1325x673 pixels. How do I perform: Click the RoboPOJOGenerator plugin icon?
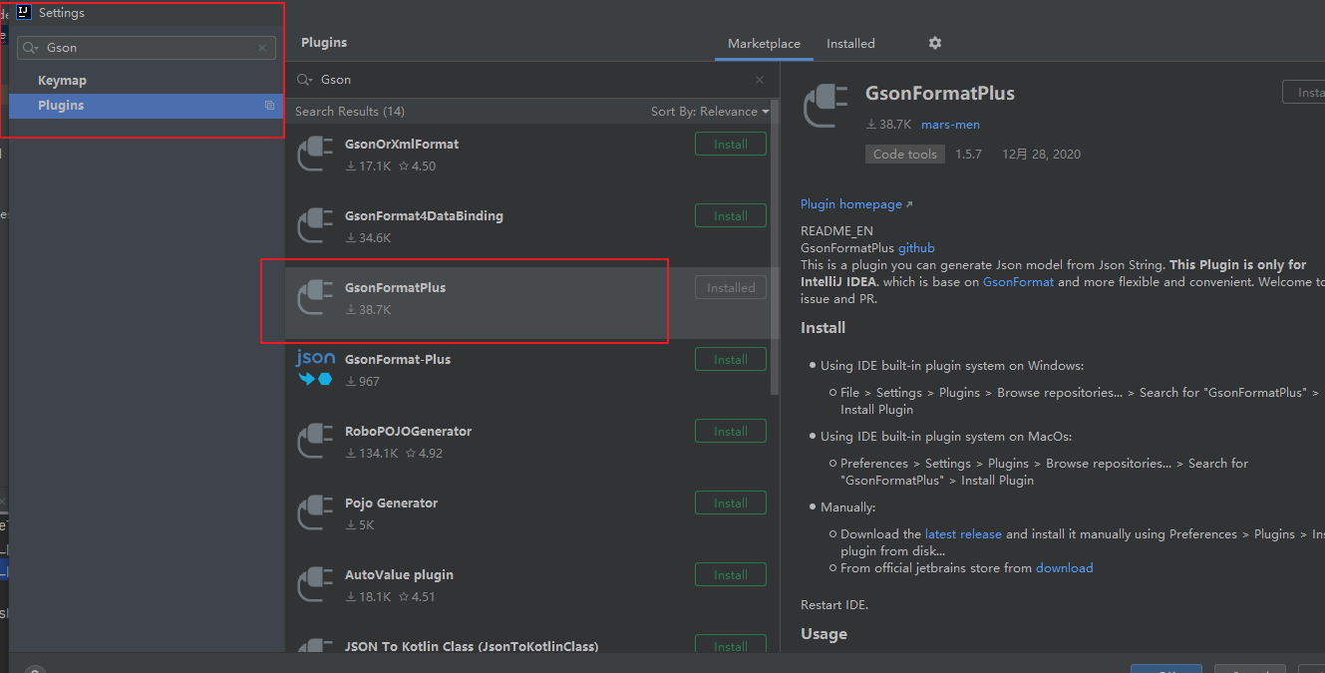coord(315,441)
